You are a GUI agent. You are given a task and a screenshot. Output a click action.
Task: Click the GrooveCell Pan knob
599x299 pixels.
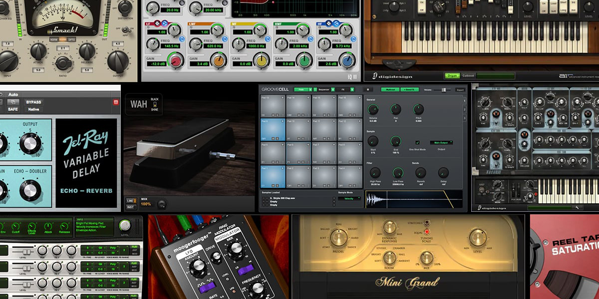[x=395, y=110]
